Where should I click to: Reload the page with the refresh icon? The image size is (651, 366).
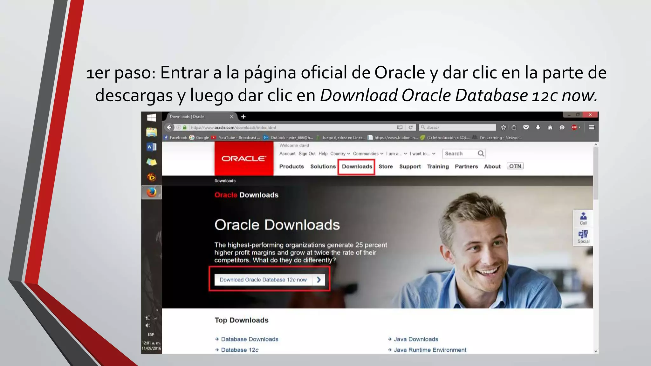coord(410,127)
